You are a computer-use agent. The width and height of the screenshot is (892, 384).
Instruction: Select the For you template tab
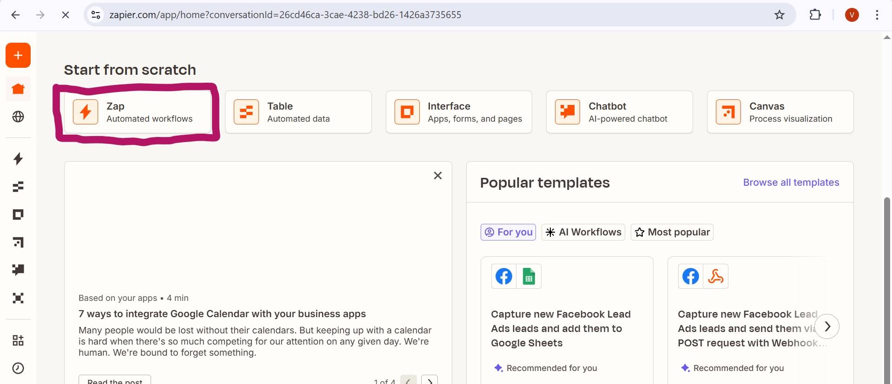pyautogui.click(x=508, y=232)
